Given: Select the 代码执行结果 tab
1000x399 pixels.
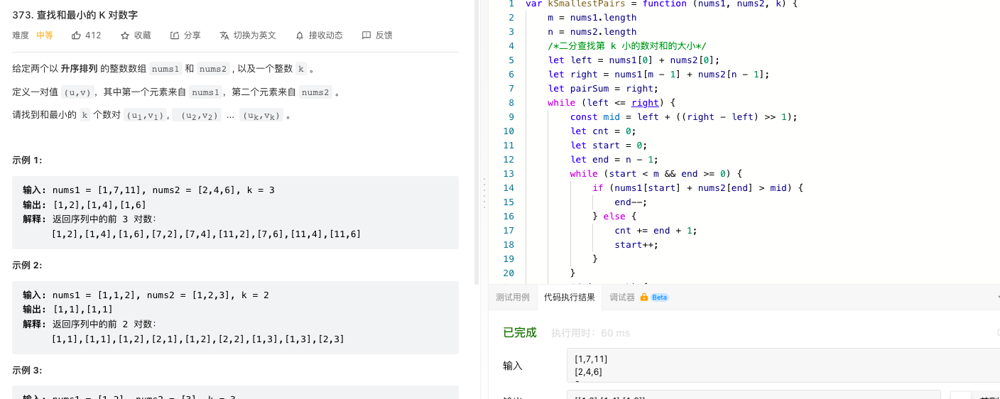Looking at the screenshot, I should pos(570,297).
